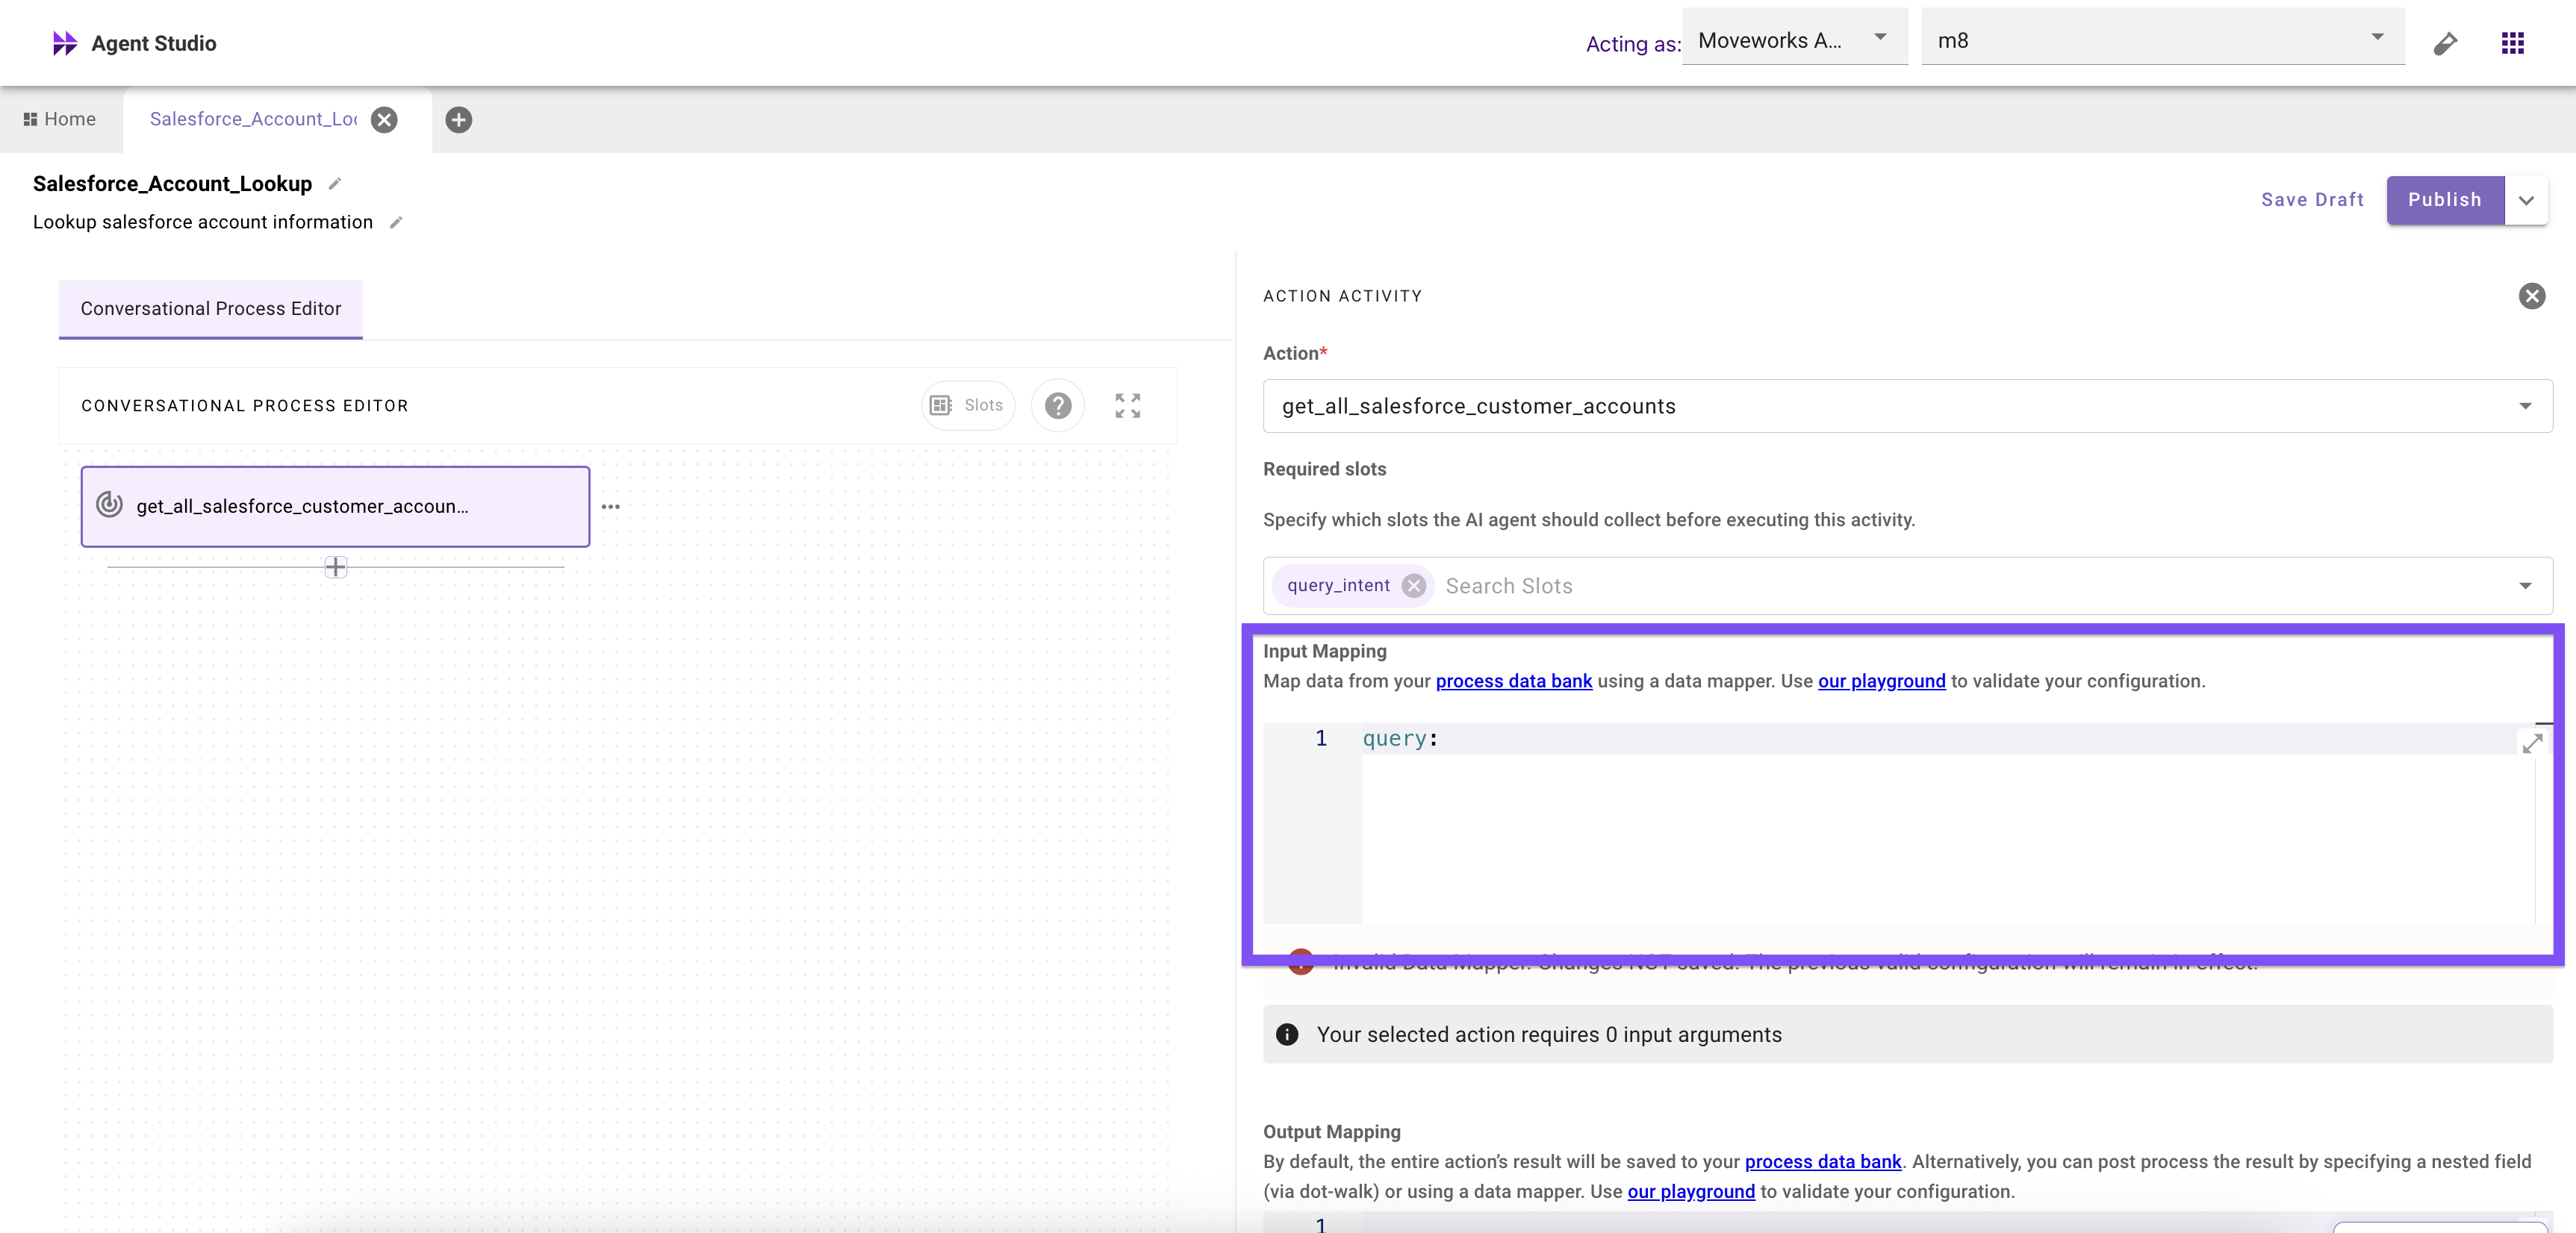This screenshot has height=1233, width=2576.
Task: Open the apps grid menu icon
Action: tap(2512, 43)
